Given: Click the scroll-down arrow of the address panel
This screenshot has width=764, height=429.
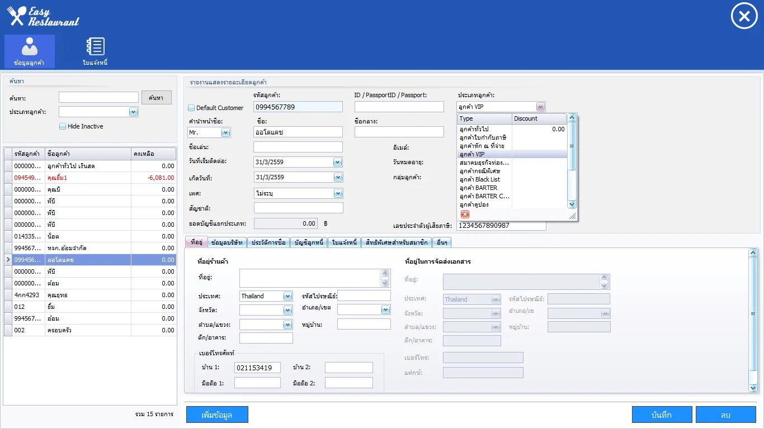Looking at the screenshot, I should (753, 388).
